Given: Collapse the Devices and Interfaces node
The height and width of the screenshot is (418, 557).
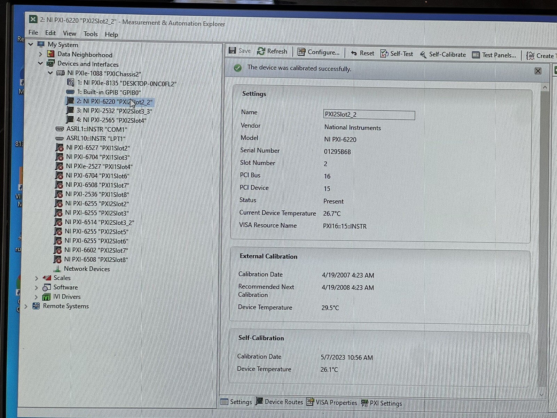Looking at the screenshot, I should pyautogui.click(x=40, y=63).
